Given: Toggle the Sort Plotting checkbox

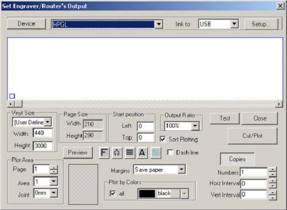Looking at the screenshot, I should (x=162, y=139).
